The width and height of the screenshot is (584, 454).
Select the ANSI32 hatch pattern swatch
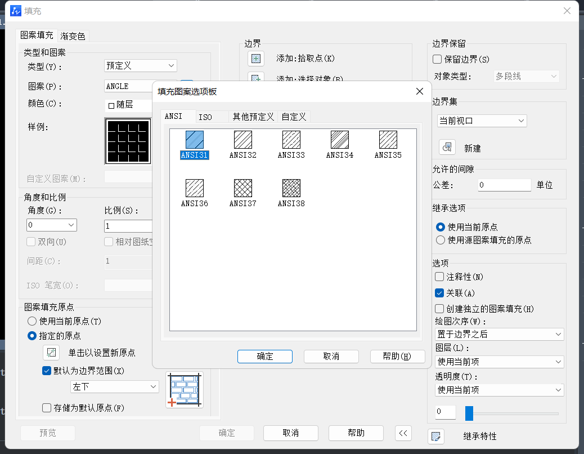(x=243, y=140)
